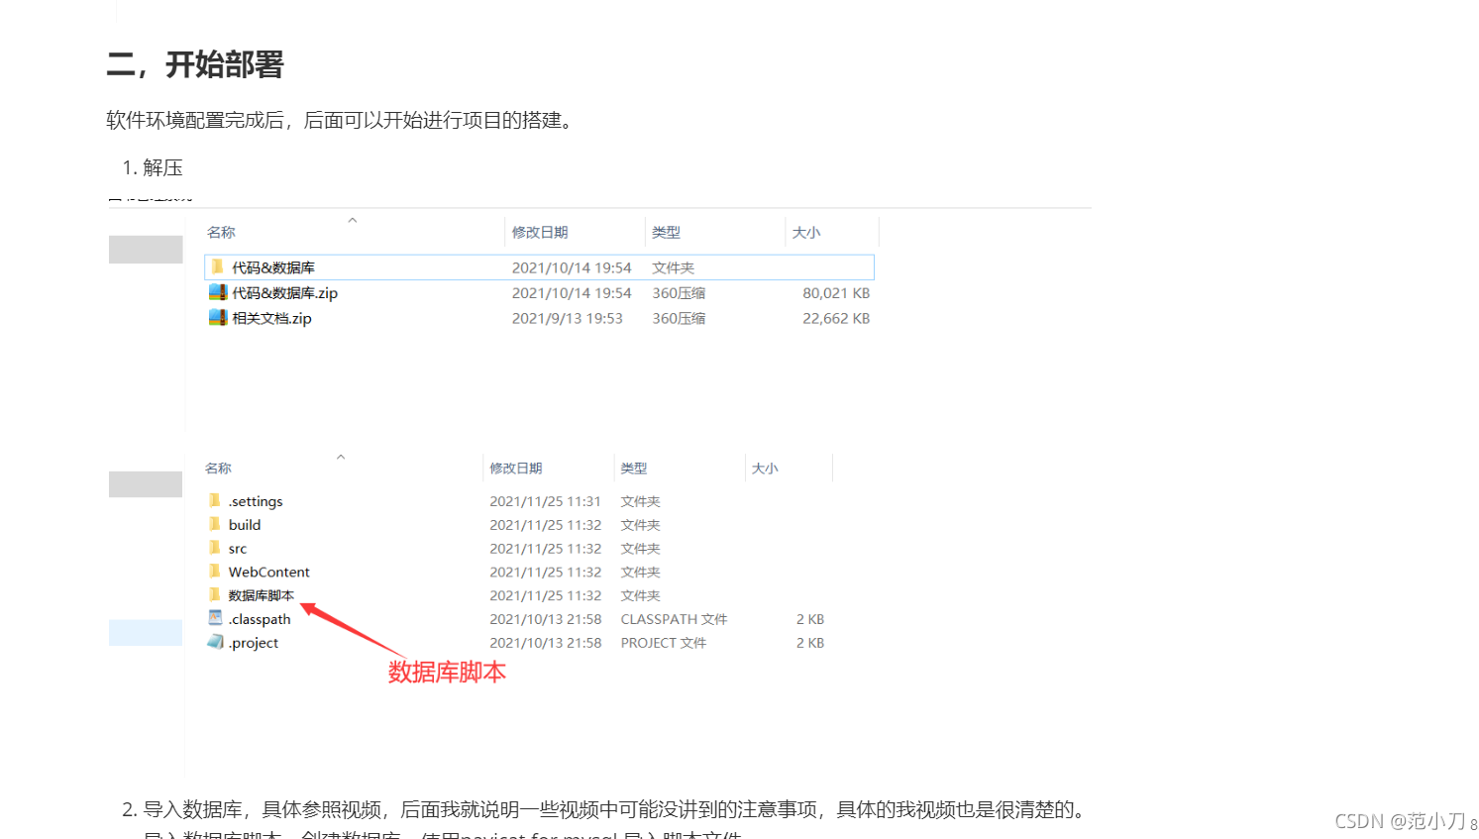Click the 相关文档.zip archive icon

coord(218,317)
